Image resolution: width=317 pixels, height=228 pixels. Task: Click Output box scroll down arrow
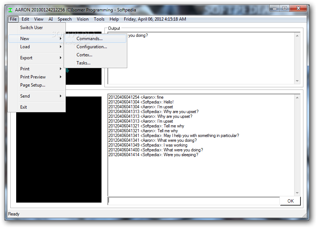click(297, 81)
